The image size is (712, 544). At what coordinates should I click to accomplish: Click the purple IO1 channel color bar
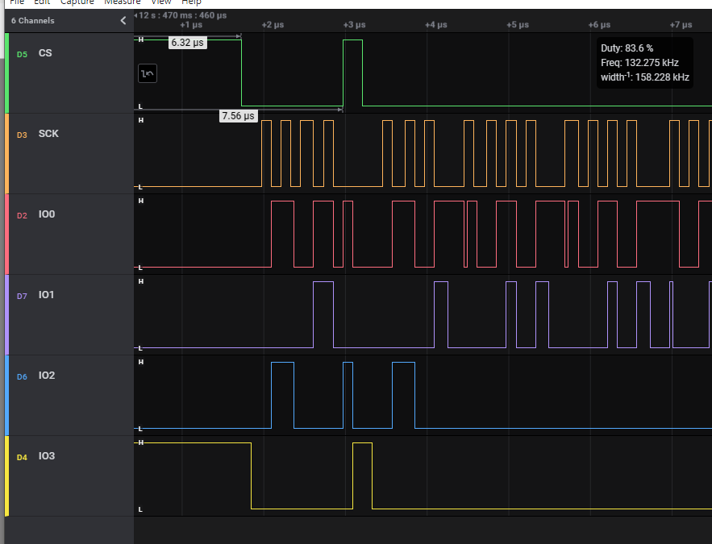pyautogui.click(x=6, y=314)
